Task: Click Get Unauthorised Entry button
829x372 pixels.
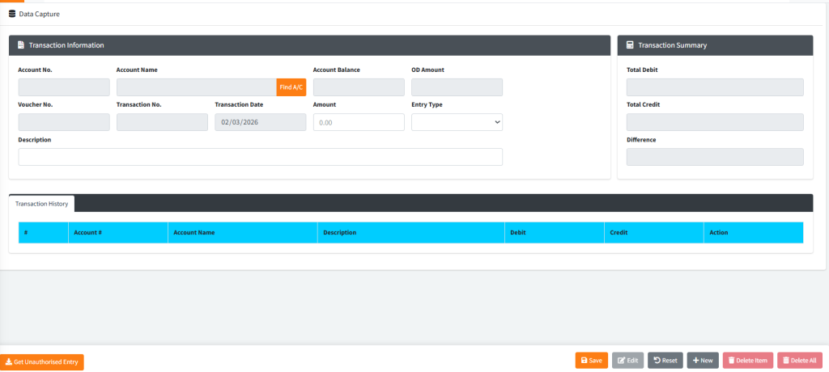Action: (x=42, y=361)
